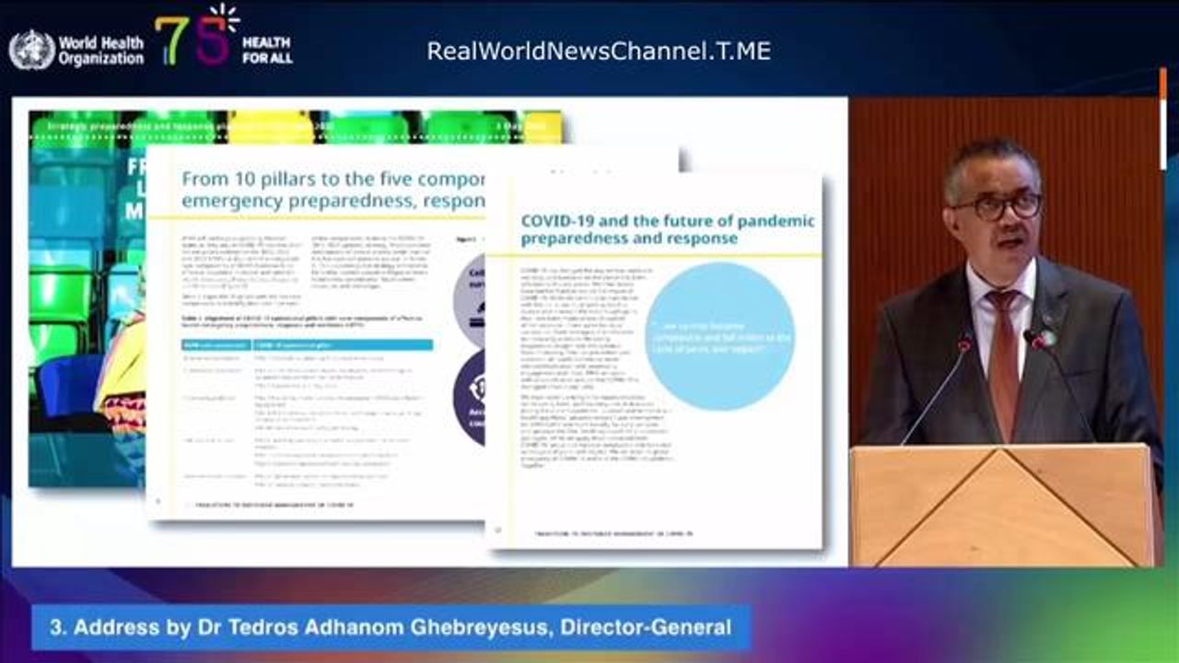The height and width of the screenshot is (663, 1179).
Task: Select the 'From 10 pillars' slide heading
Action: pyautogui.click(x=333, y=189)
